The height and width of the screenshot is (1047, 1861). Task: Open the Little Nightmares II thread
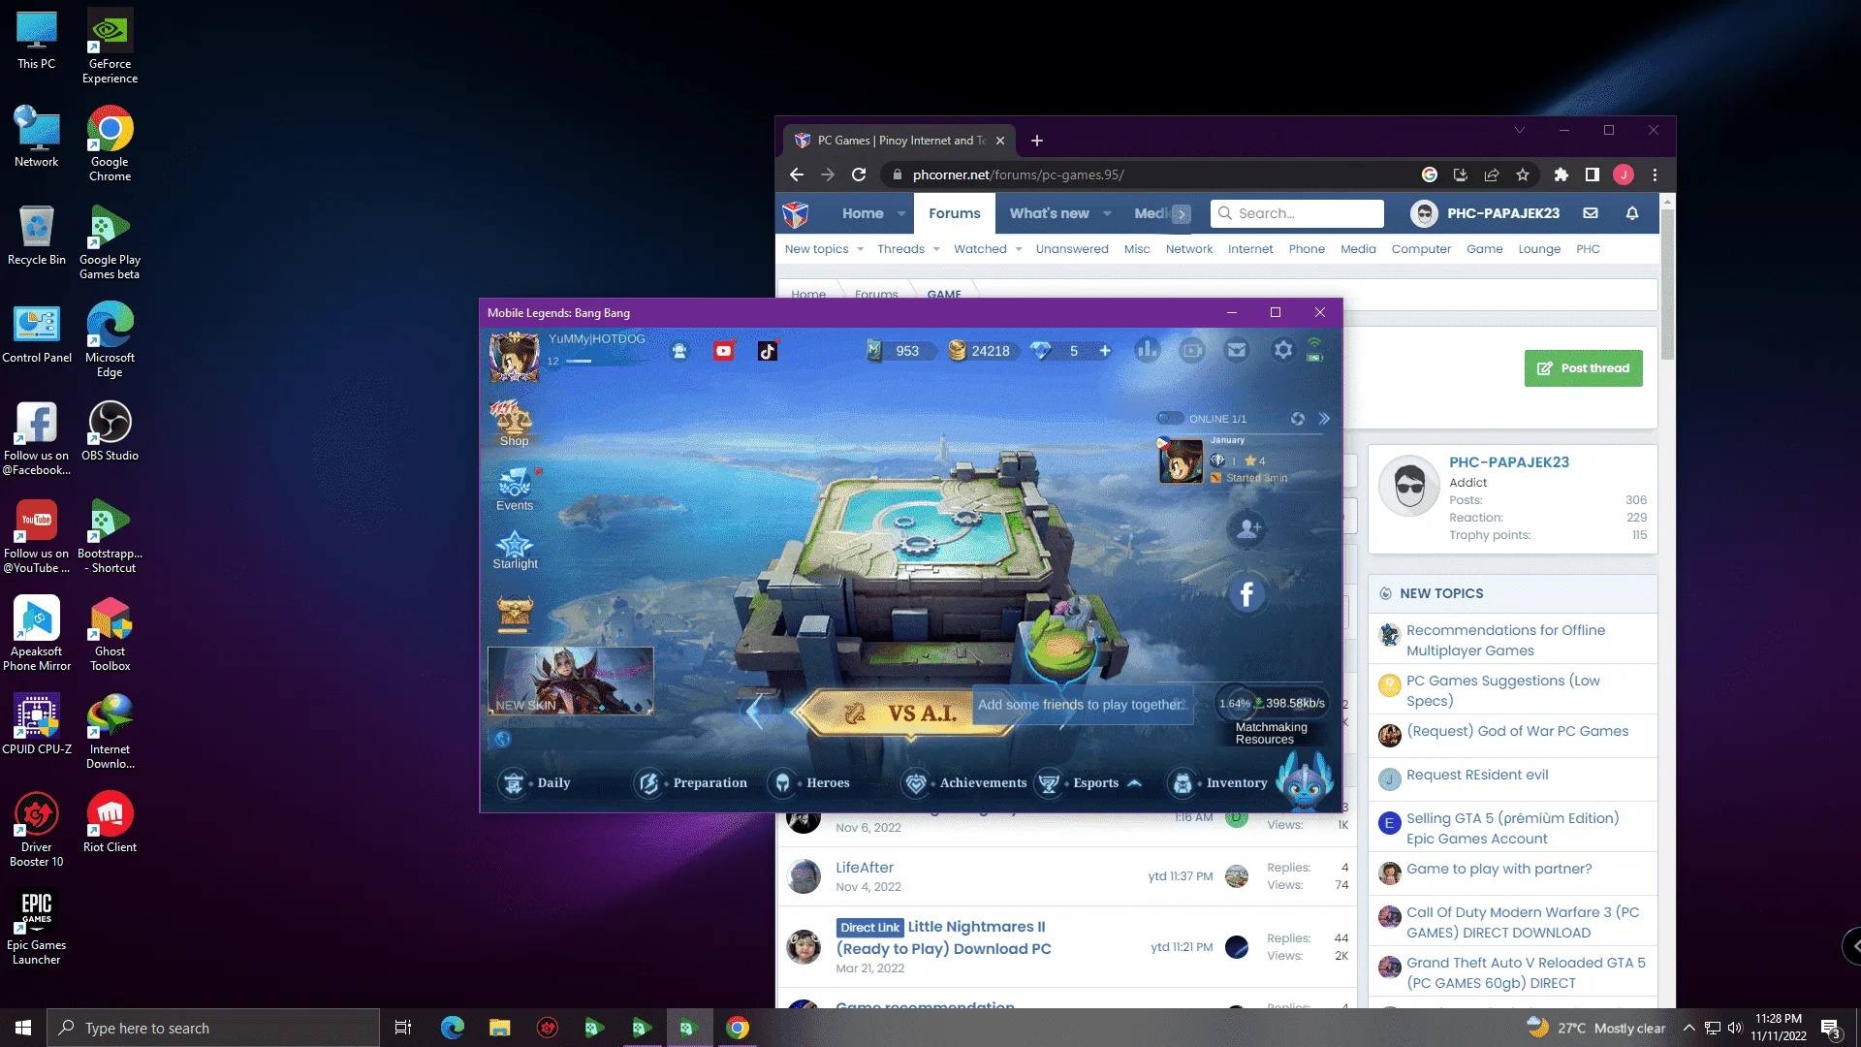tap(943, 937)
